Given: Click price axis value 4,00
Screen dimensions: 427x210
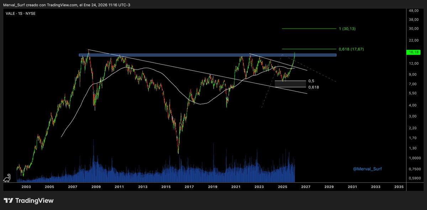Looking at the screenshot, I should click(x=412, y=105).
